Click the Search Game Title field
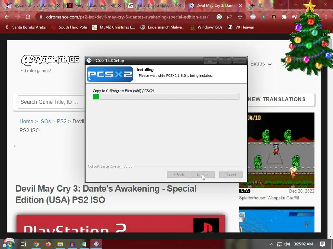 51,102
